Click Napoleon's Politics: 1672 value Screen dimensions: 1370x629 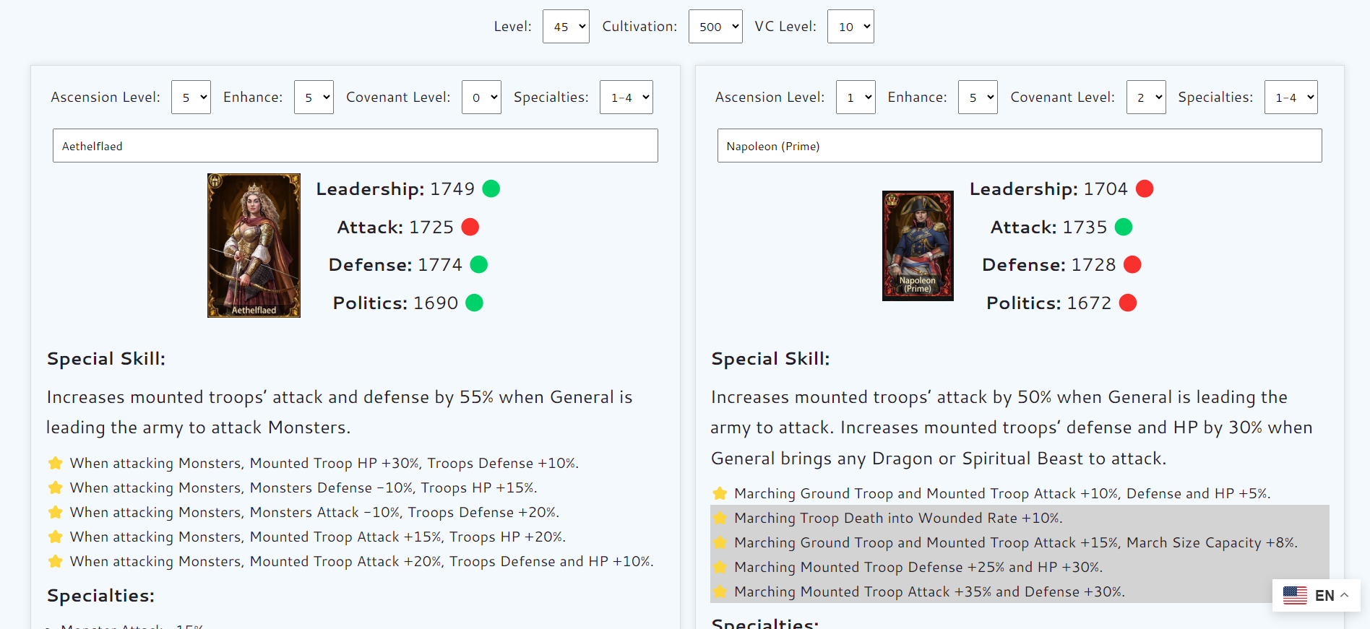(1048, 303)
